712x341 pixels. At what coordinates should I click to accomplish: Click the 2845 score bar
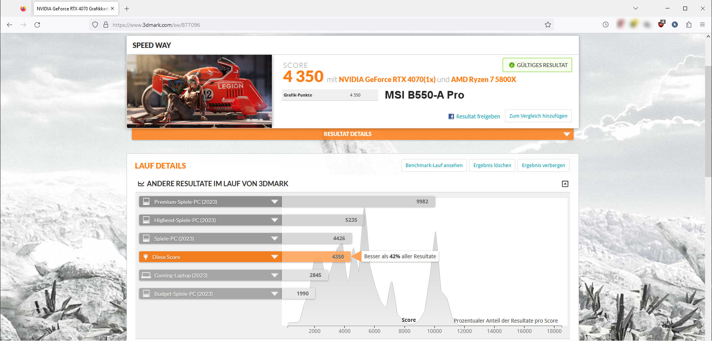coord(305,275)
